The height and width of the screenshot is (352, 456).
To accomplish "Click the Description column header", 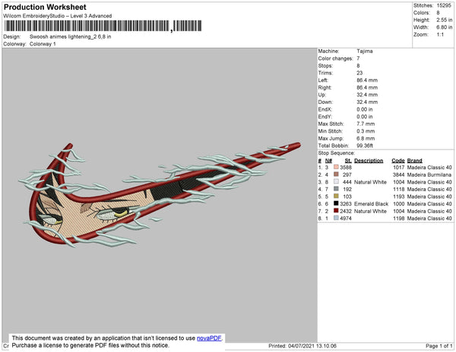I will pos(369,161).
